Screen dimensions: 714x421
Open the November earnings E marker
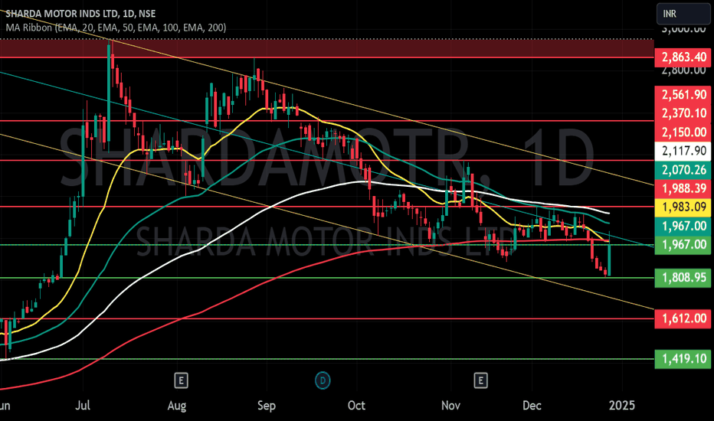pyautogui.click(x=480, y=380)
